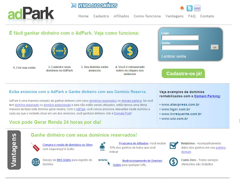Click the Venda de Domínios banner link
The width and height of the screenshot is (240, 180).
(97, 6)
